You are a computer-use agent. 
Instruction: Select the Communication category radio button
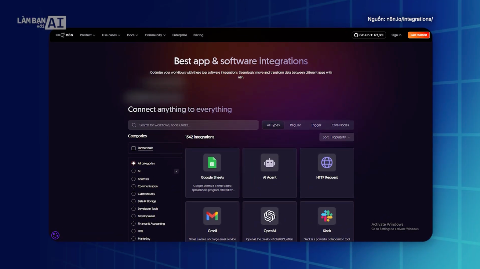click(x=134, y=186)
